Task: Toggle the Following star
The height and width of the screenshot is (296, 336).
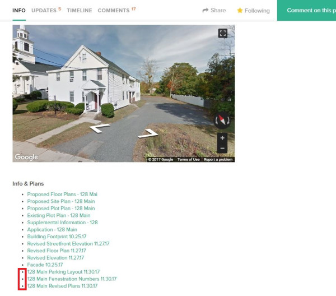Action: click(240, 11)
